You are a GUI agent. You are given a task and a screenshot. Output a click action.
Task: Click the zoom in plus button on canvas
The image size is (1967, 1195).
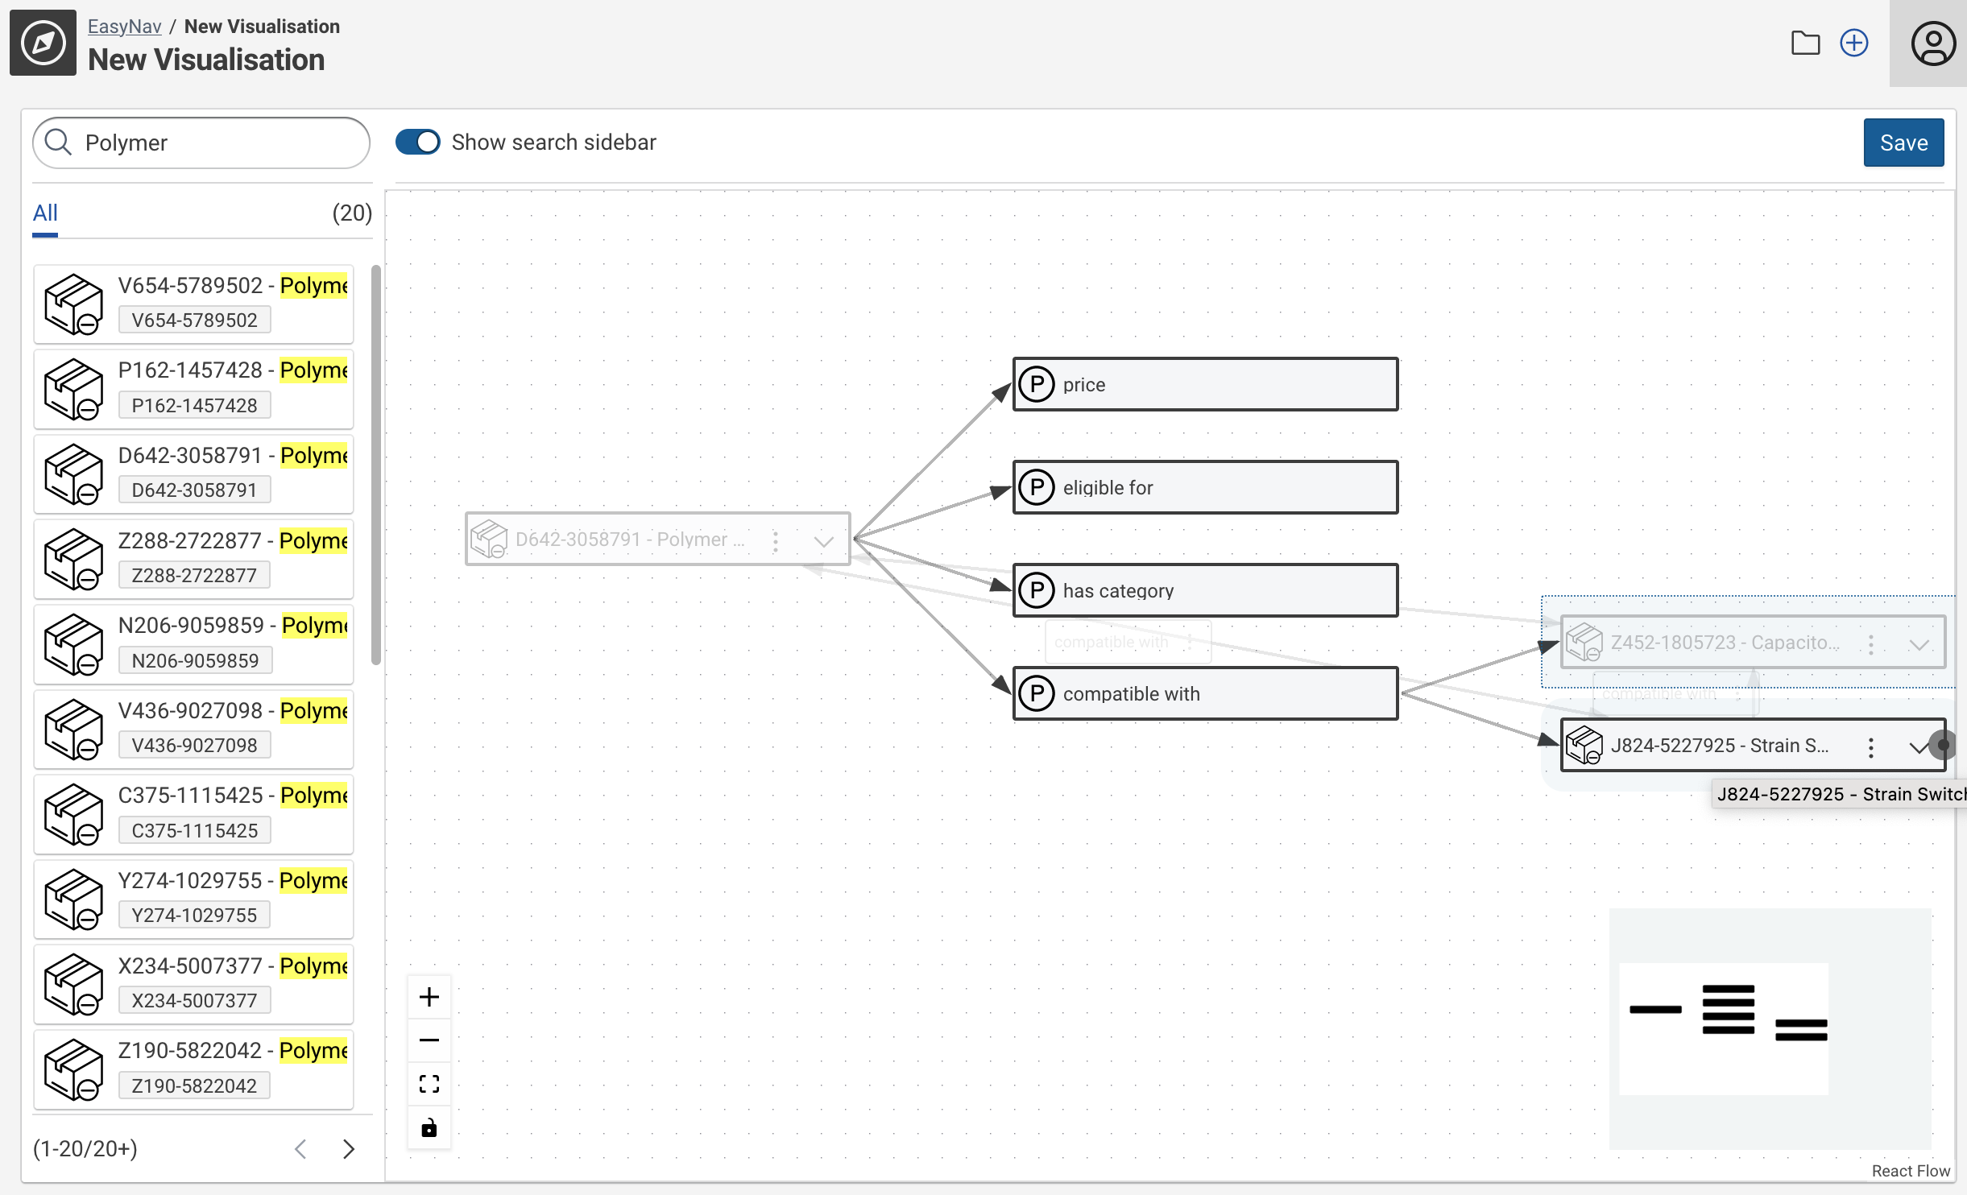(429, 997)
